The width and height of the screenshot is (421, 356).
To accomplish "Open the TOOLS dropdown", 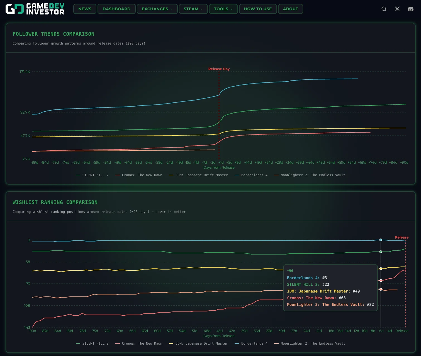I will [223, 9].
